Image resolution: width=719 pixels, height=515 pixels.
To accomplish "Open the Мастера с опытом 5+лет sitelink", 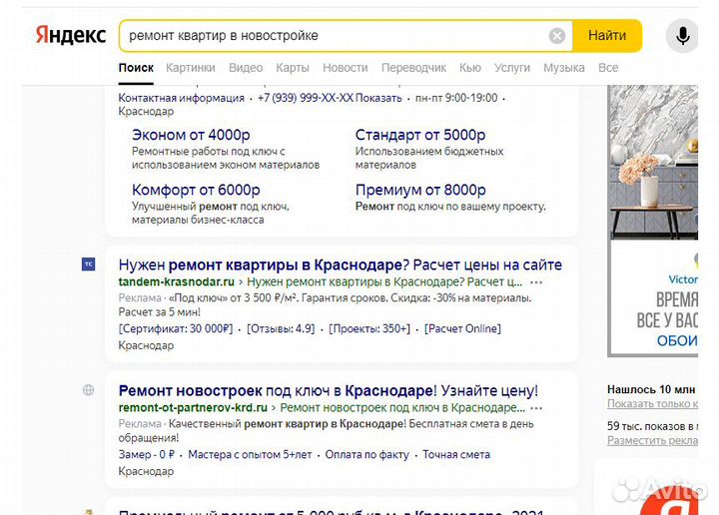I will click(250, 454).
